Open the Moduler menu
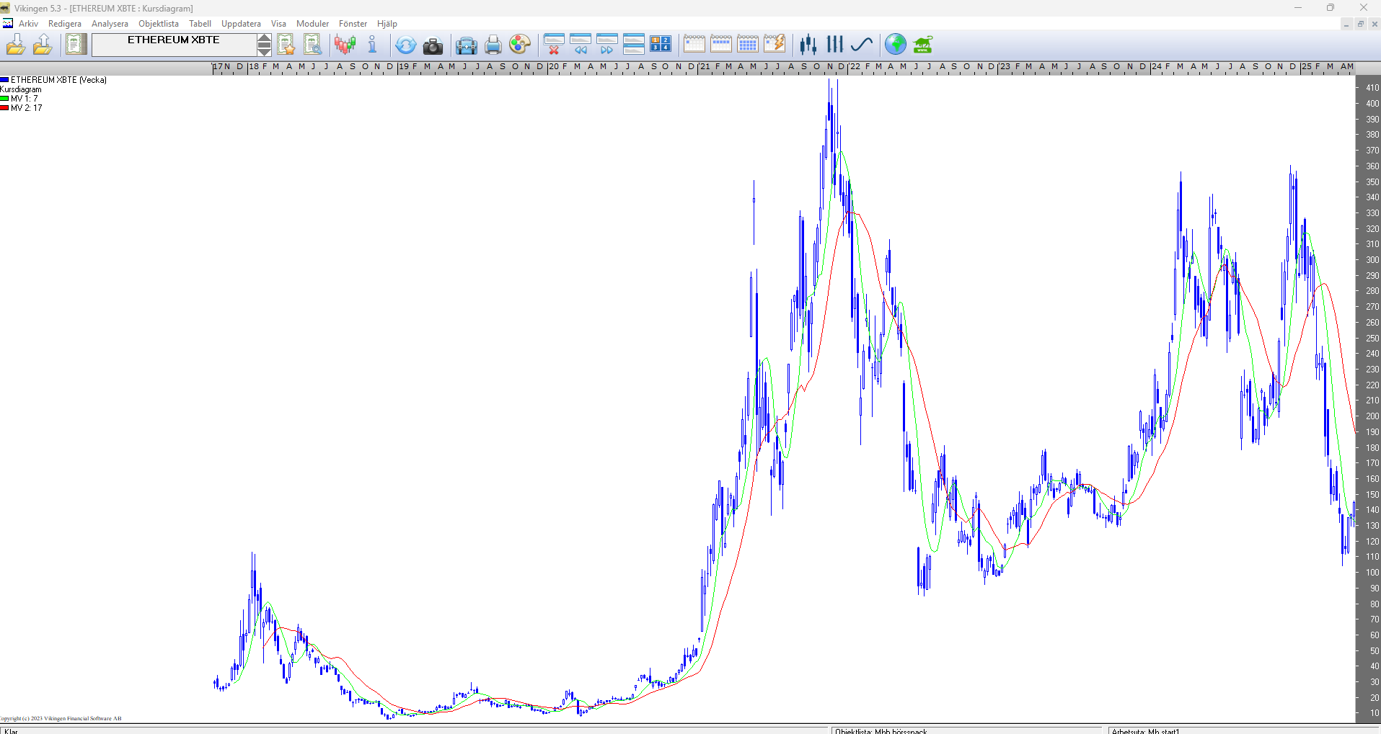1381x734 pixels. [312, 24]
